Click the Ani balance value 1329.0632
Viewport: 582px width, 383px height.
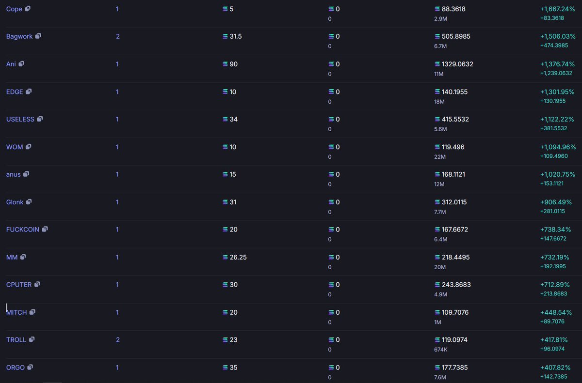pos(457,64)
